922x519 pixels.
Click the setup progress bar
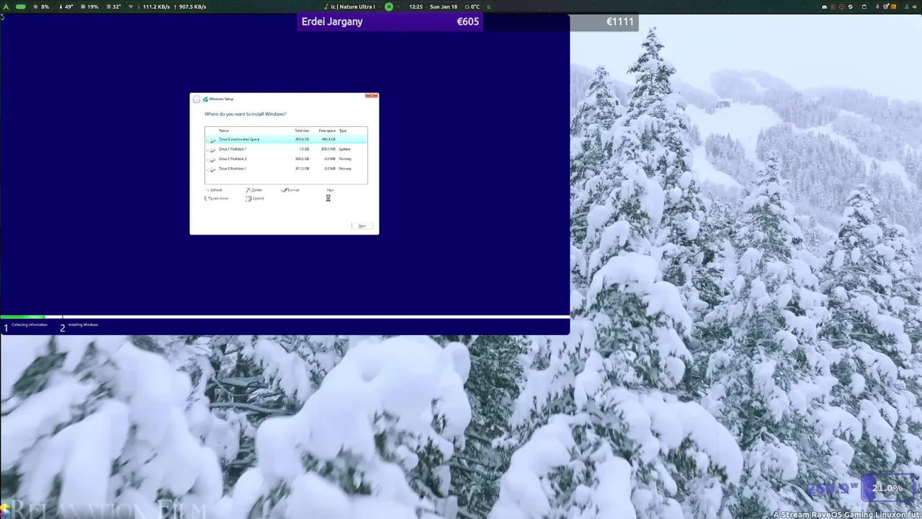click(285, 317)
